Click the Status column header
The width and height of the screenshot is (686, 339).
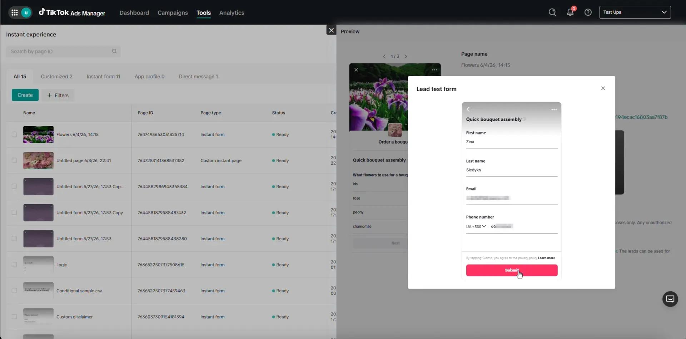pos(278,113)
